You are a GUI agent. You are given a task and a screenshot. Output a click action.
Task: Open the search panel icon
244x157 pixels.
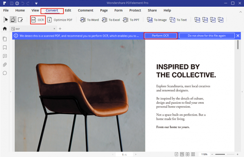pos(5,73)
